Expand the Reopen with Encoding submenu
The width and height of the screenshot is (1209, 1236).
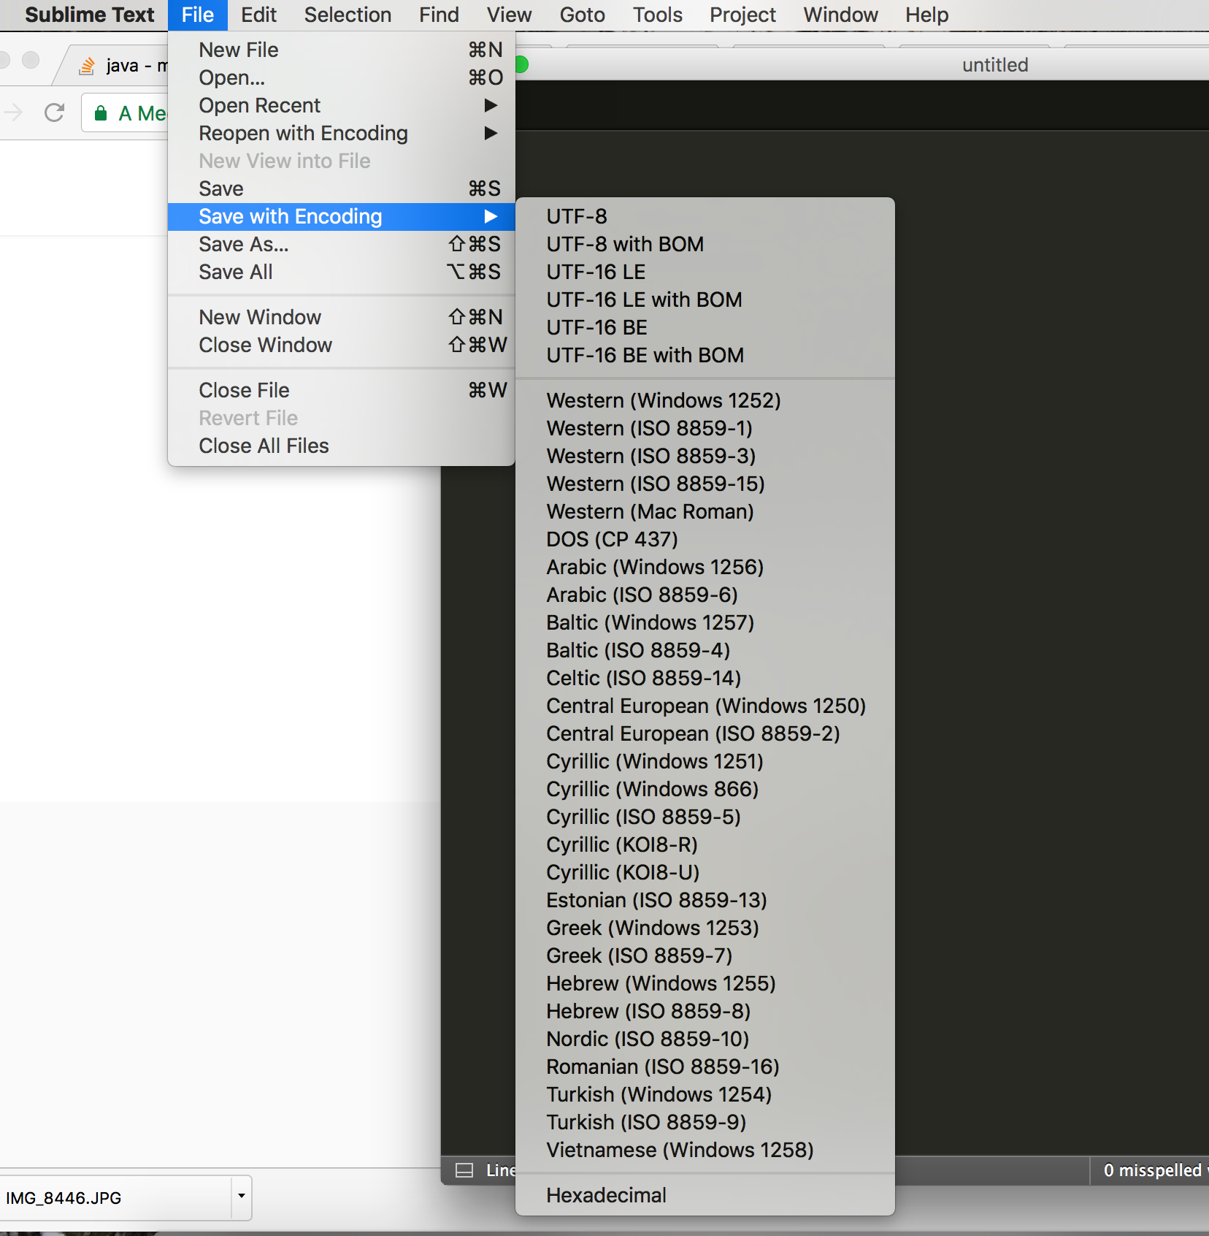tap(341, 133)
